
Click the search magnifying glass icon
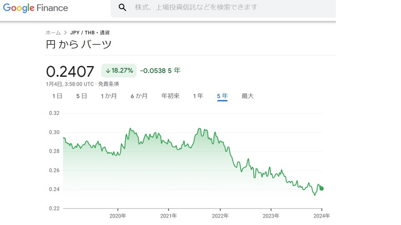[x=123, y=7]
